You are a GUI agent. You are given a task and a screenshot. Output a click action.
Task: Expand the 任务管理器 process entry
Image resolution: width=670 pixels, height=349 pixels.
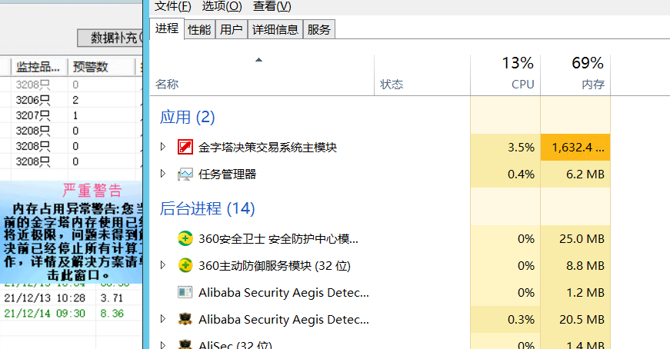(163, 174)
